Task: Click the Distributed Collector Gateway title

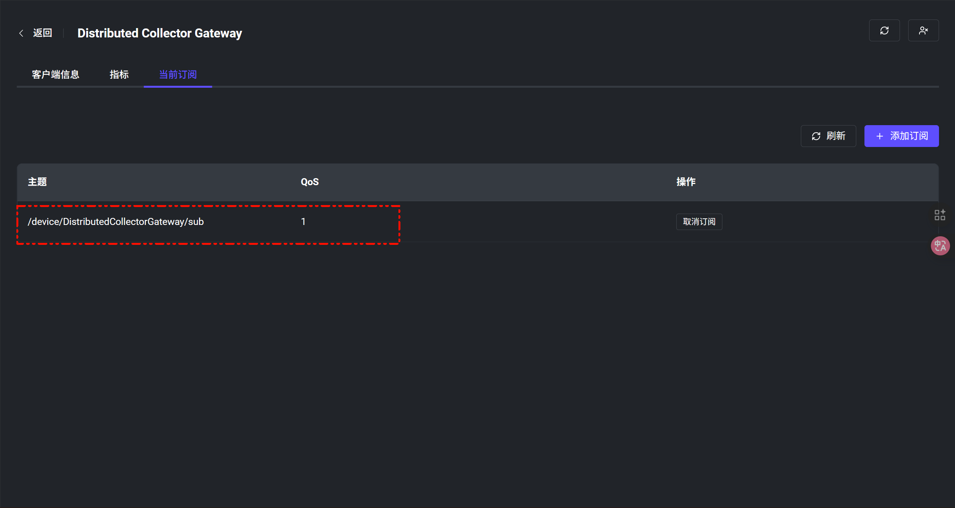Action: tap(160, 34)
